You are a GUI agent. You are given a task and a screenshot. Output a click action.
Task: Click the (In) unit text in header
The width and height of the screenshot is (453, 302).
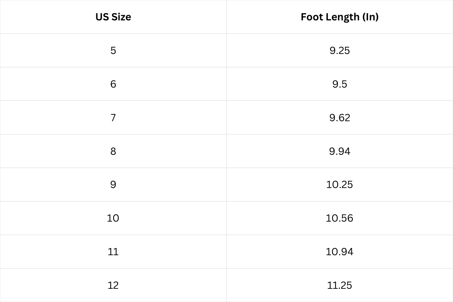[370, 17]
